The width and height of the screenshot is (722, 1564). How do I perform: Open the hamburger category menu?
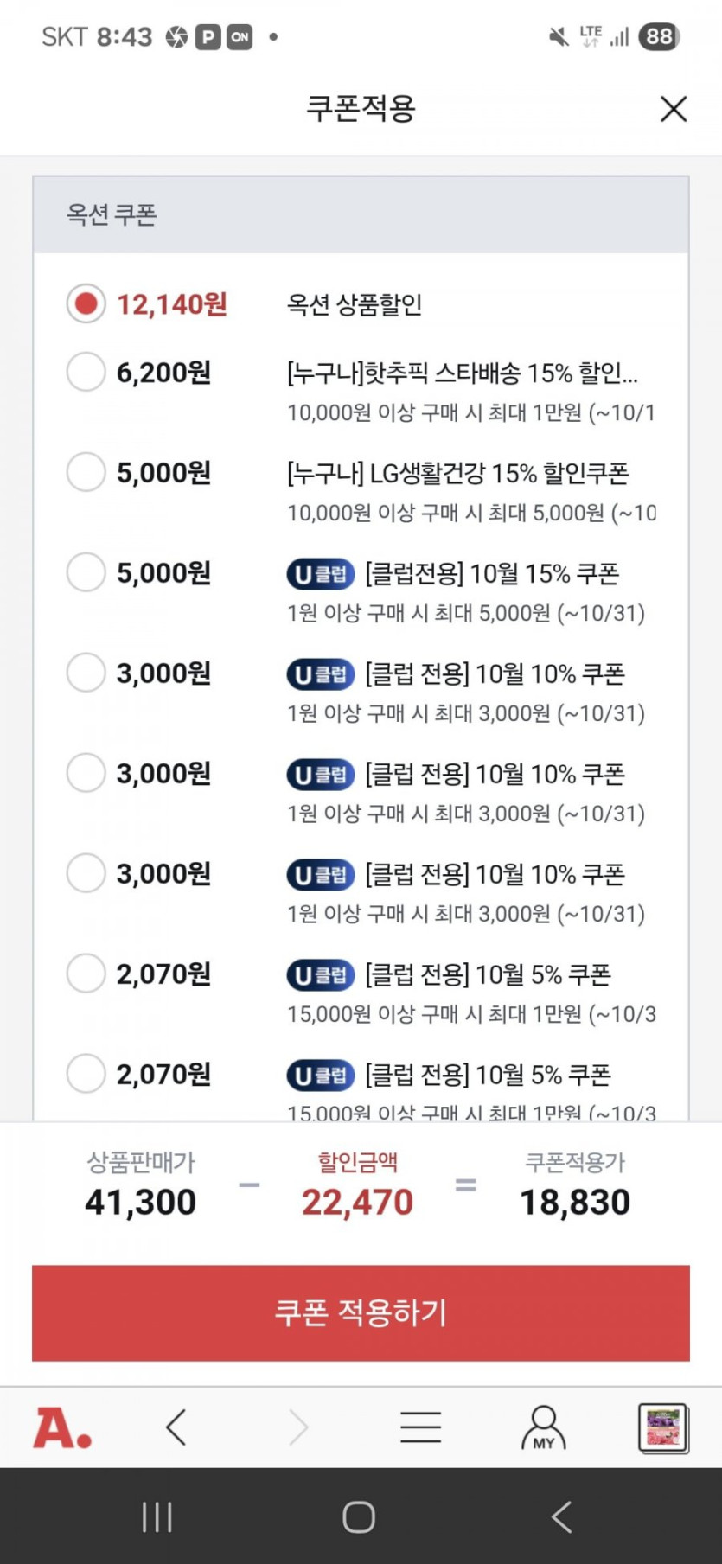[x=420, y=1427]
